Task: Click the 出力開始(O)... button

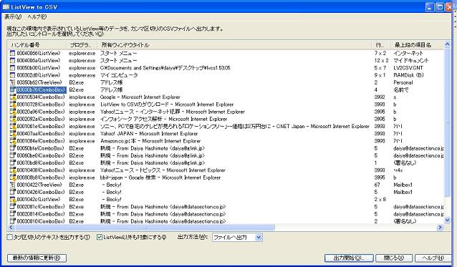Action: (x=349, y=258)
